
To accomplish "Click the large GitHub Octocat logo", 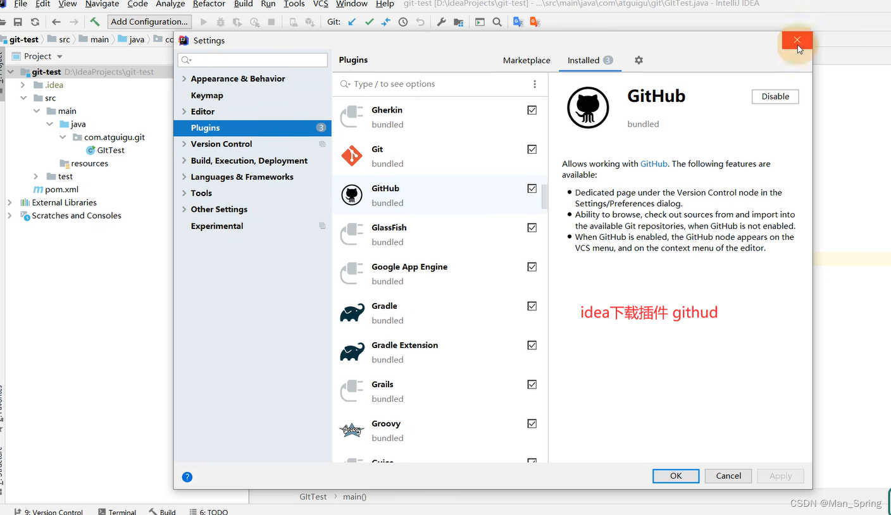I will pos(588,108).
